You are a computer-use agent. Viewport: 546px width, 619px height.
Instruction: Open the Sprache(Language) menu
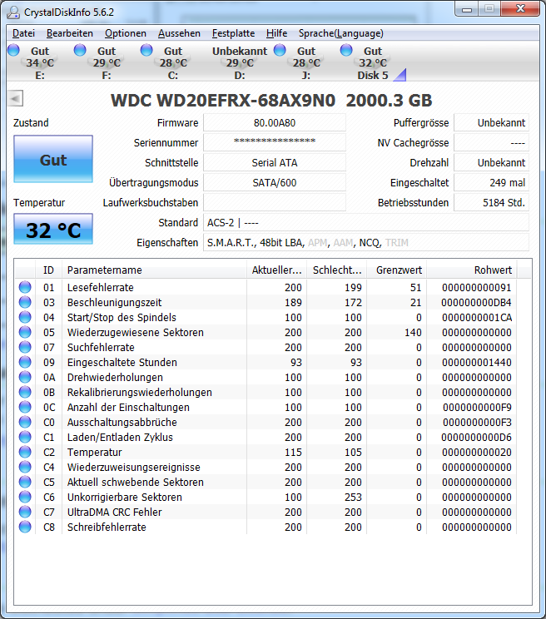click(x=340, y=33)
